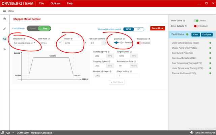Image resolution: width=216 pixels, height=135 pixels.
Task: Click the Step Mode help icon
Action: [24, 39]
